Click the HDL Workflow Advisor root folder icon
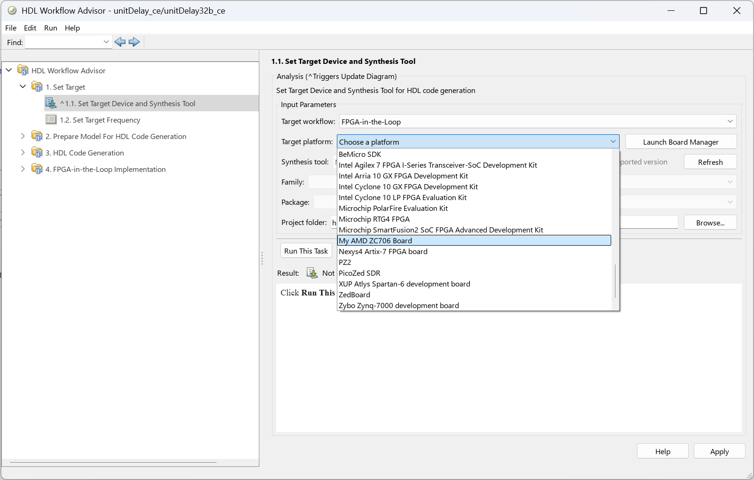This screenshot has width=754, height=480. click(x=23, y=70)
